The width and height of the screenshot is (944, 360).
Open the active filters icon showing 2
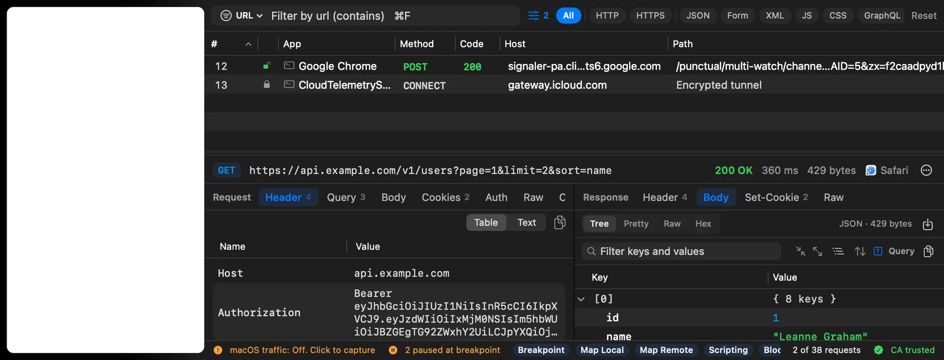538,16
